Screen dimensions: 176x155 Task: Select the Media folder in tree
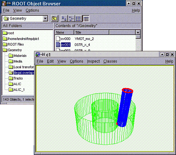(x=15, y=61)
